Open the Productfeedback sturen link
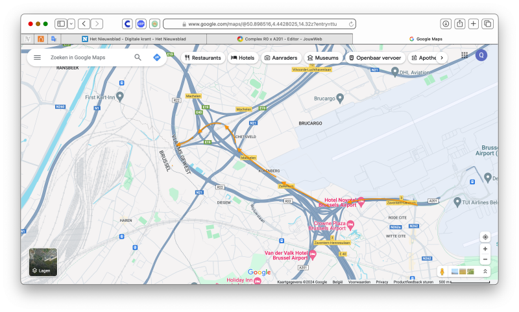This screenshot has width=519, height=312. (x=413, y=282)
